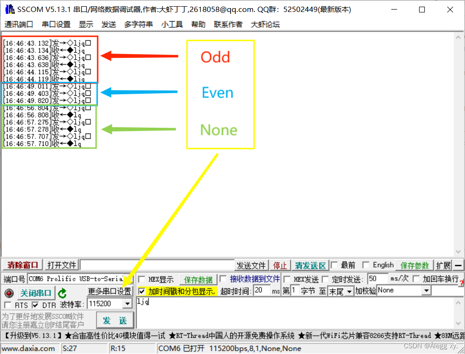Click the www.daxia.com status bar link

[x=29, y=348]
